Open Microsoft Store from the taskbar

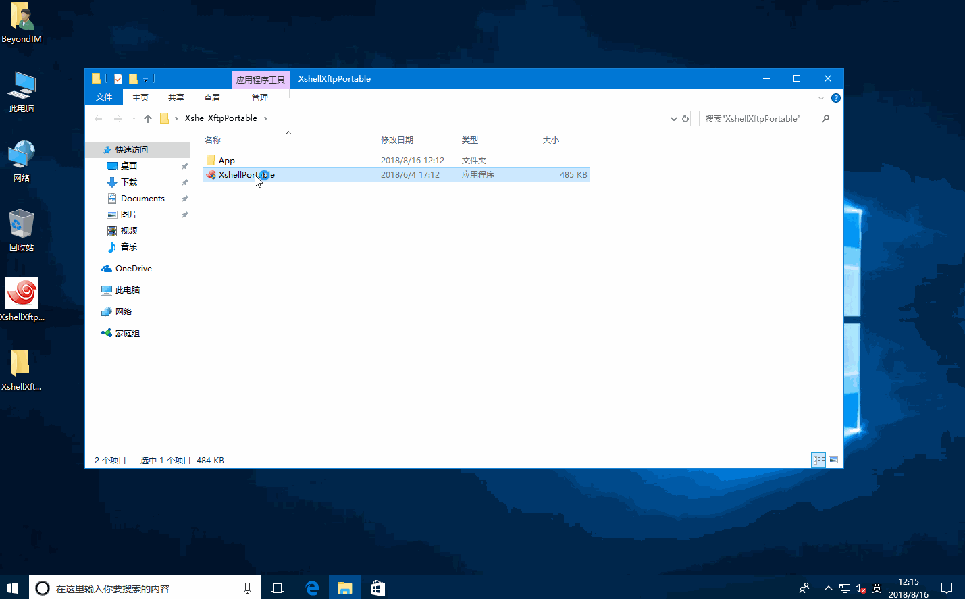click(377, 588)
